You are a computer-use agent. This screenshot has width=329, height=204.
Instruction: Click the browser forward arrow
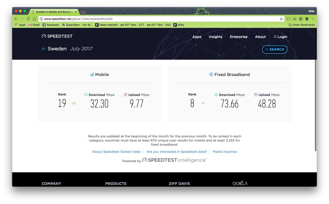[22, 19]
